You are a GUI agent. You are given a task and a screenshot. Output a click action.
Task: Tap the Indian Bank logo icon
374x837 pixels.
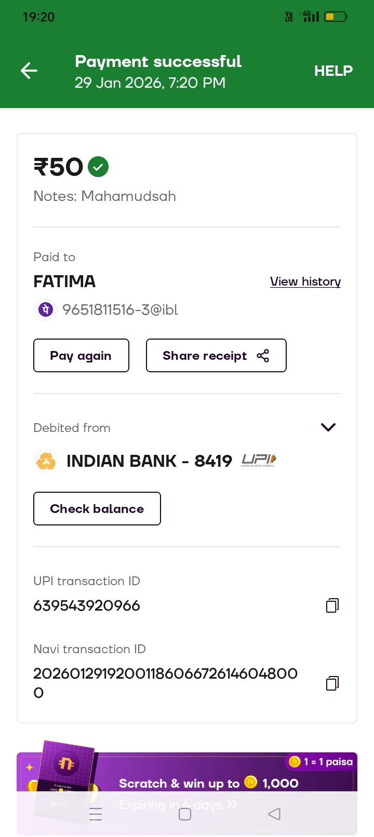pos(46,461)
